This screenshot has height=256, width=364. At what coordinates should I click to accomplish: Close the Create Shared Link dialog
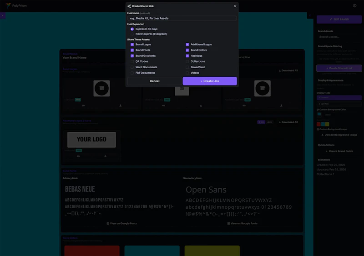235,6
